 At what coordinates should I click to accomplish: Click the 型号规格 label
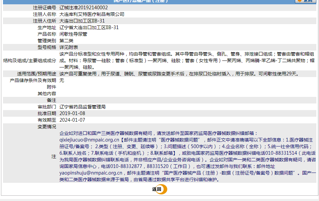47,47
